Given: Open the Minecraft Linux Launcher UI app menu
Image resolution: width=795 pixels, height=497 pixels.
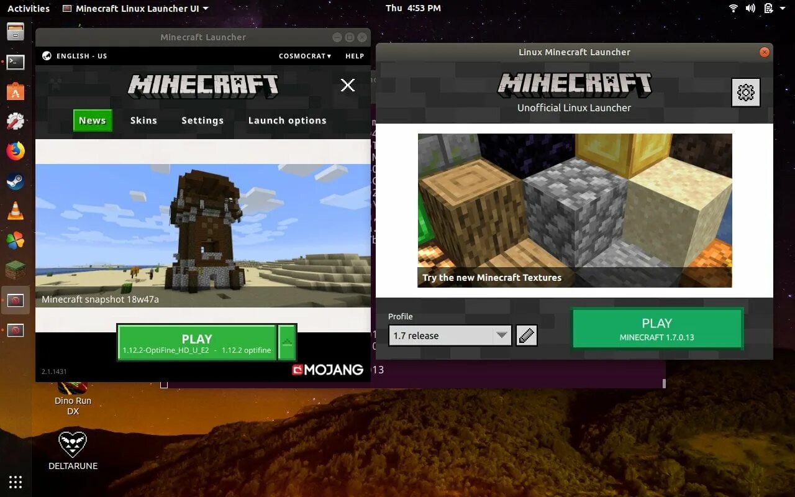Looking at the screenshot, I should tap(135, 8).
